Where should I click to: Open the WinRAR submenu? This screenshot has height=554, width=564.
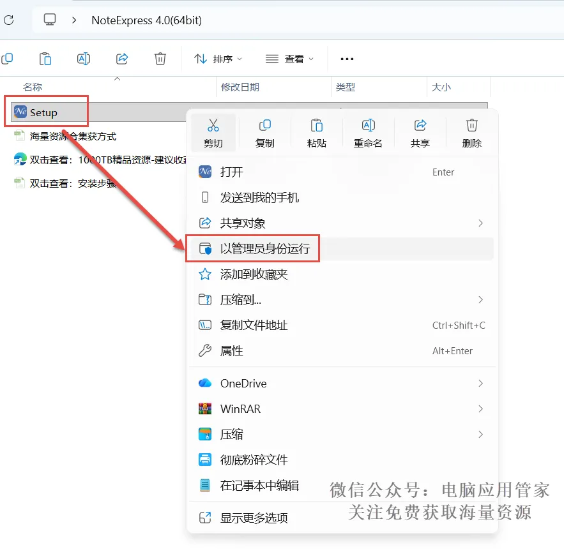click(342, 408)
